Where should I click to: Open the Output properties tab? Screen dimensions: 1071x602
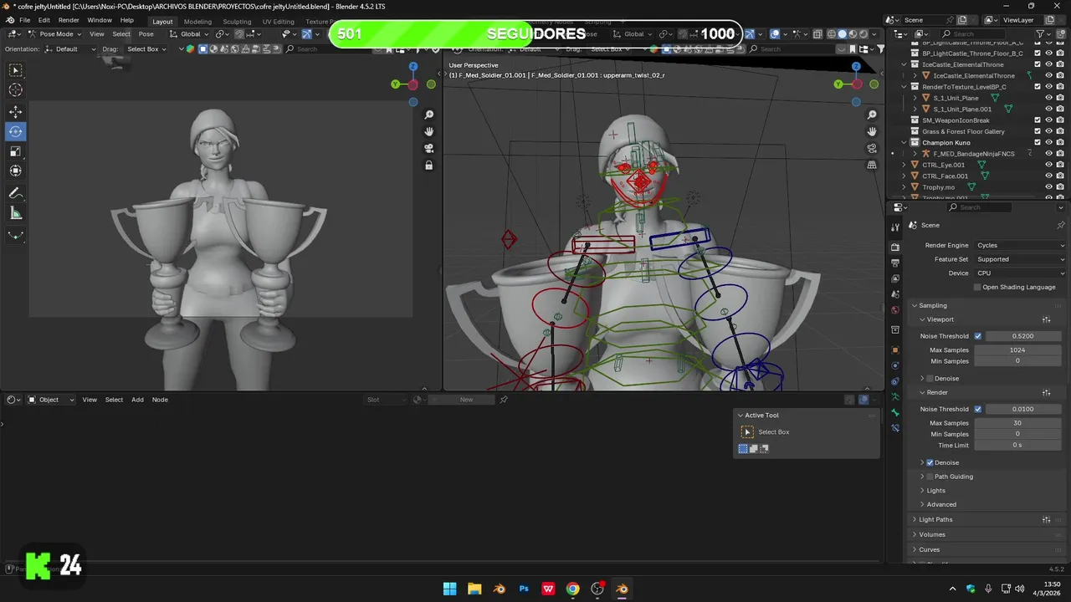click(895, 263)
